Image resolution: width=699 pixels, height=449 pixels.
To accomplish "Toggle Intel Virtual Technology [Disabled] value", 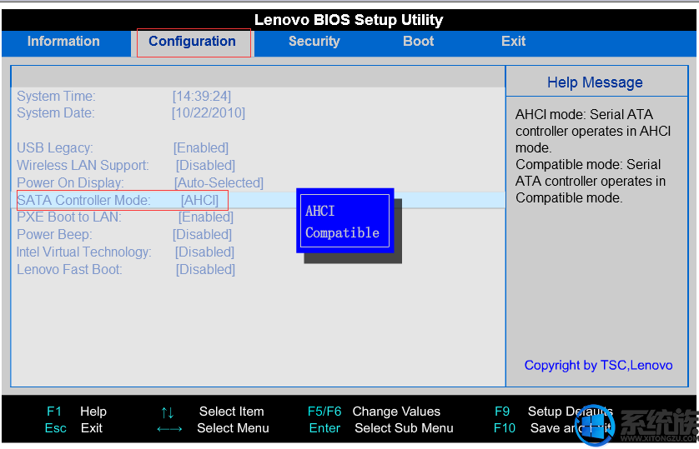I will coord(204,252).
